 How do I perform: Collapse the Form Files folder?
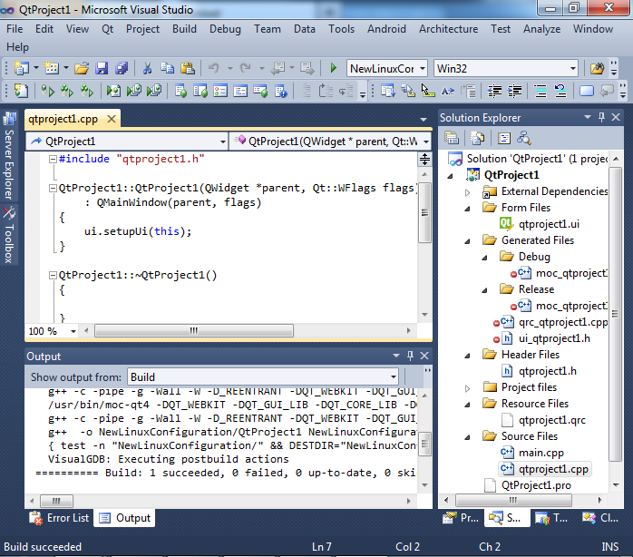pos(467,209)
